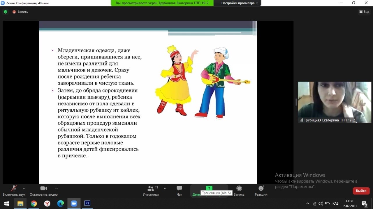Expand the video options arrow

point(57,188)
